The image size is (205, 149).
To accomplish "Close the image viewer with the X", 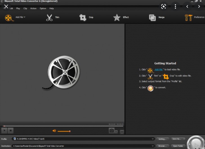I will pos(6,6).
